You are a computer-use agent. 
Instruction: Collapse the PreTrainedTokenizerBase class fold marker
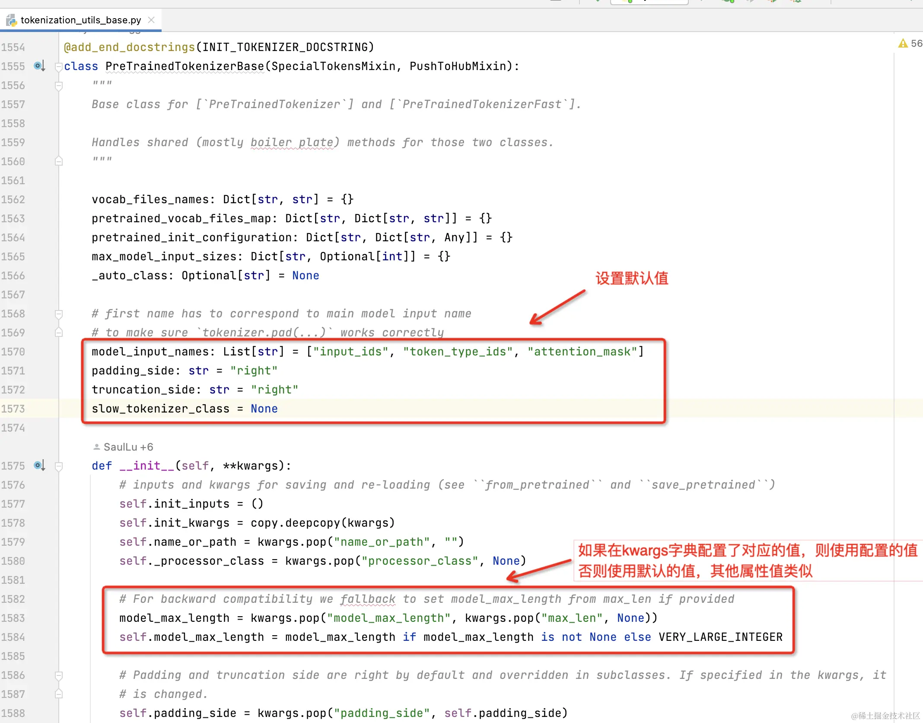59,67
